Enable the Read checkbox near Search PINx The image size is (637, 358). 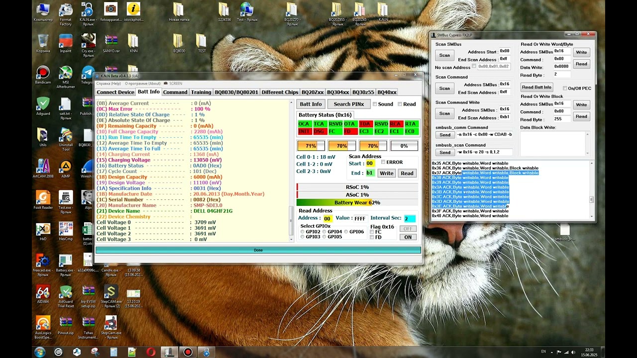click(x=400, y=104)
